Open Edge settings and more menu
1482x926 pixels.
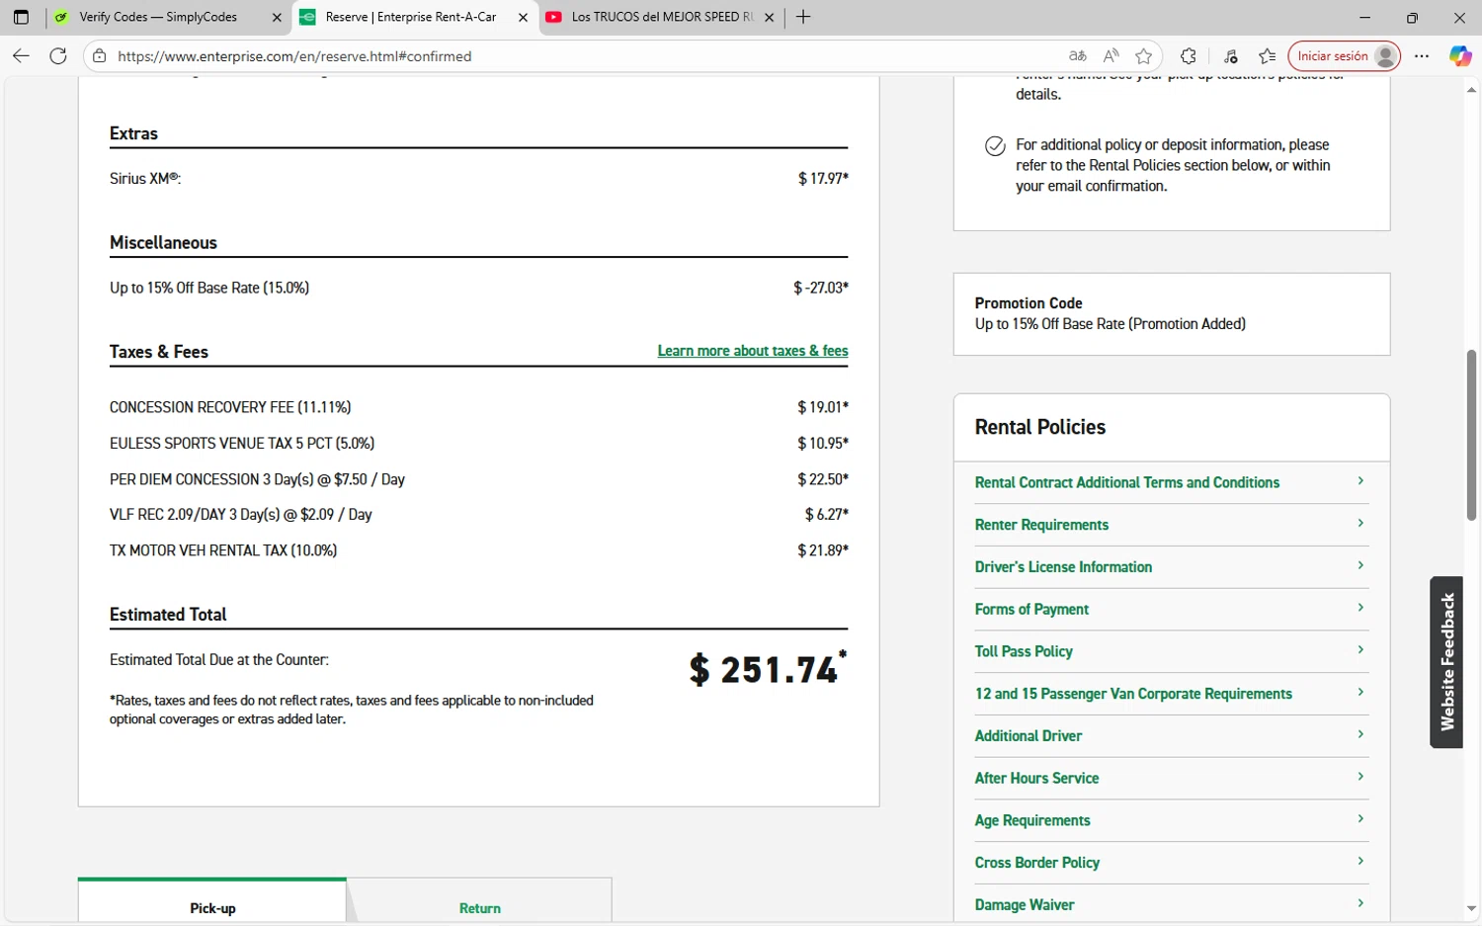[x=1422, y=56]
